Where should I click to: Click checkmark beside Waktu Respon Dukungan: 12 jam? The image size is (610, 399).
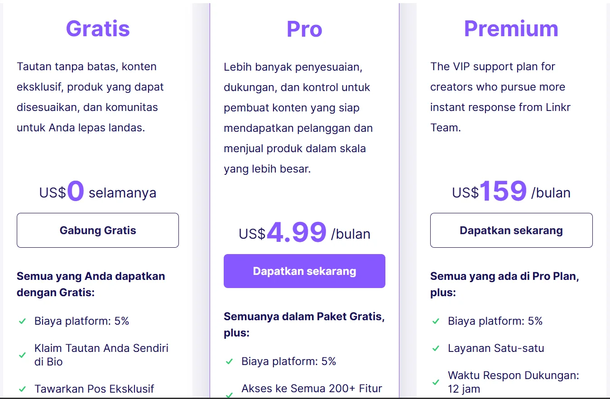point(436,382)
